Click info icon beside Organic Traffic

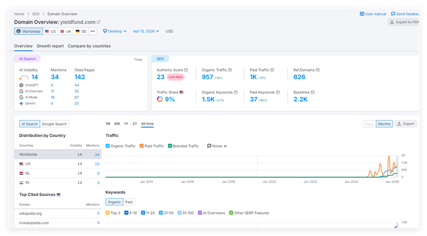point(230,70)
